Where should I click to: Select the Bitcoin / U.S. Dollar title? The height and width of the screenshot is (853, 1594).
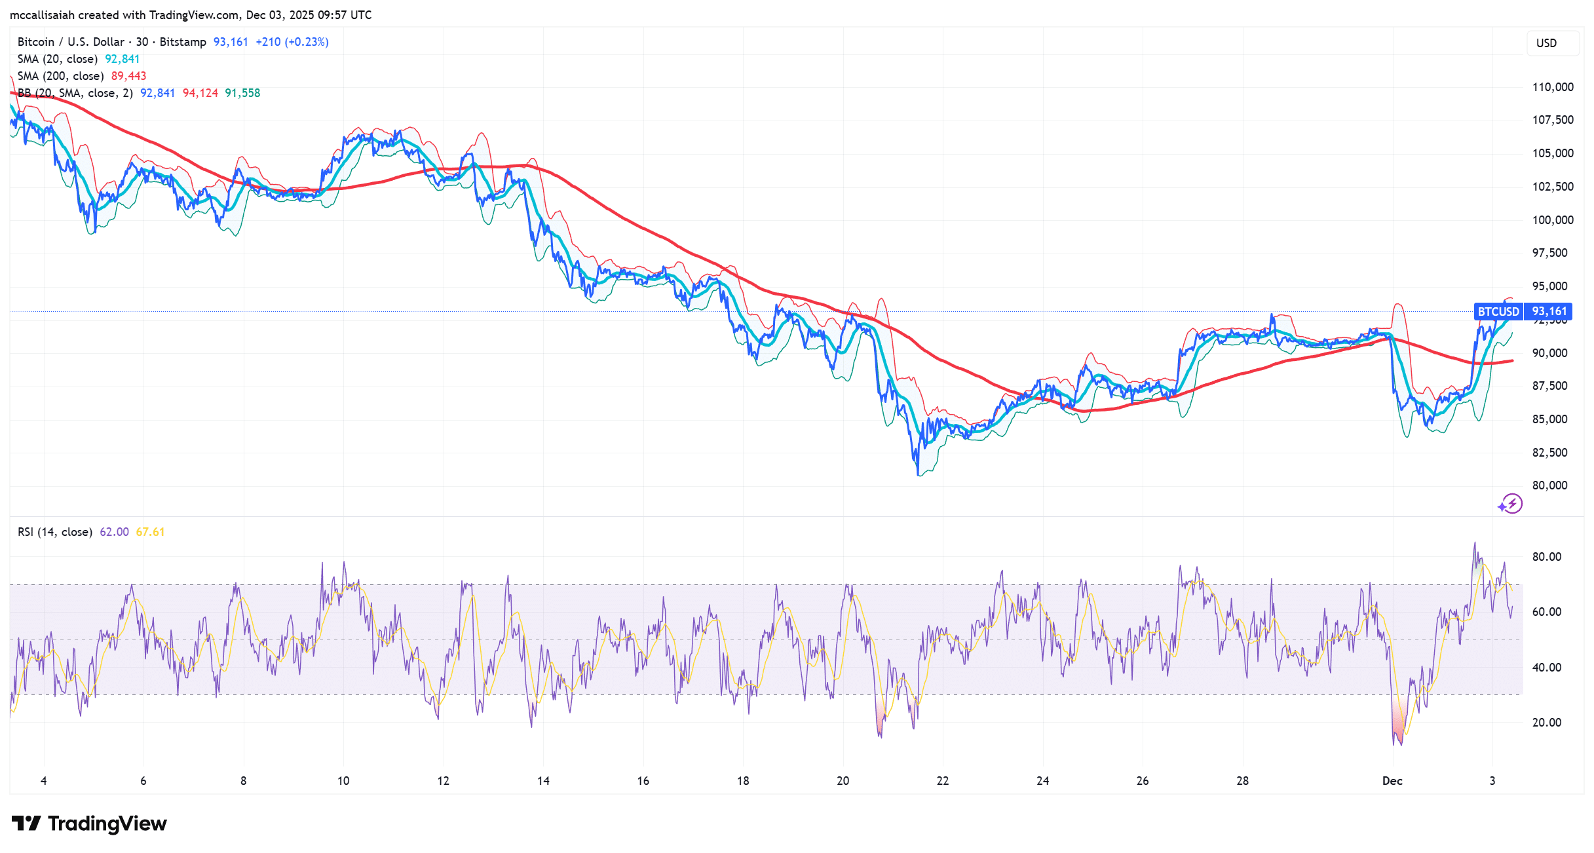coord(71,42)
